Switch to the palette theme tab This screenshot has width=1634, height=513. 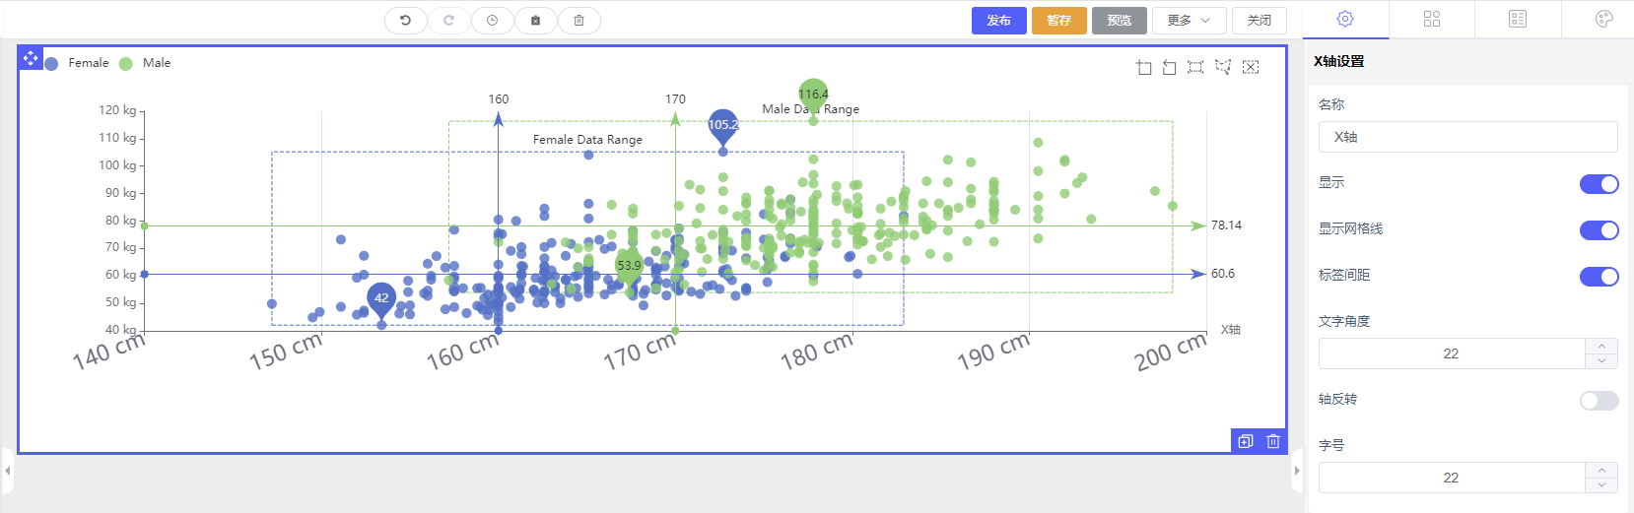click(1603, 19)
